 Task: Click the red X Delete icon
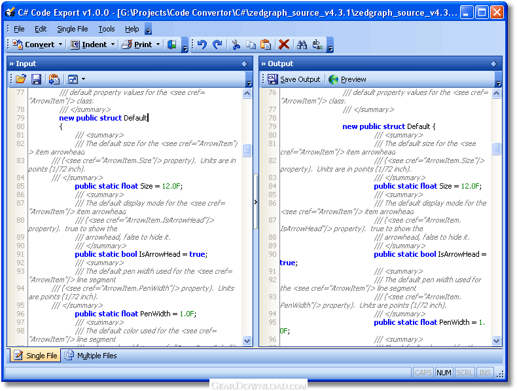(x=284, y=45)
